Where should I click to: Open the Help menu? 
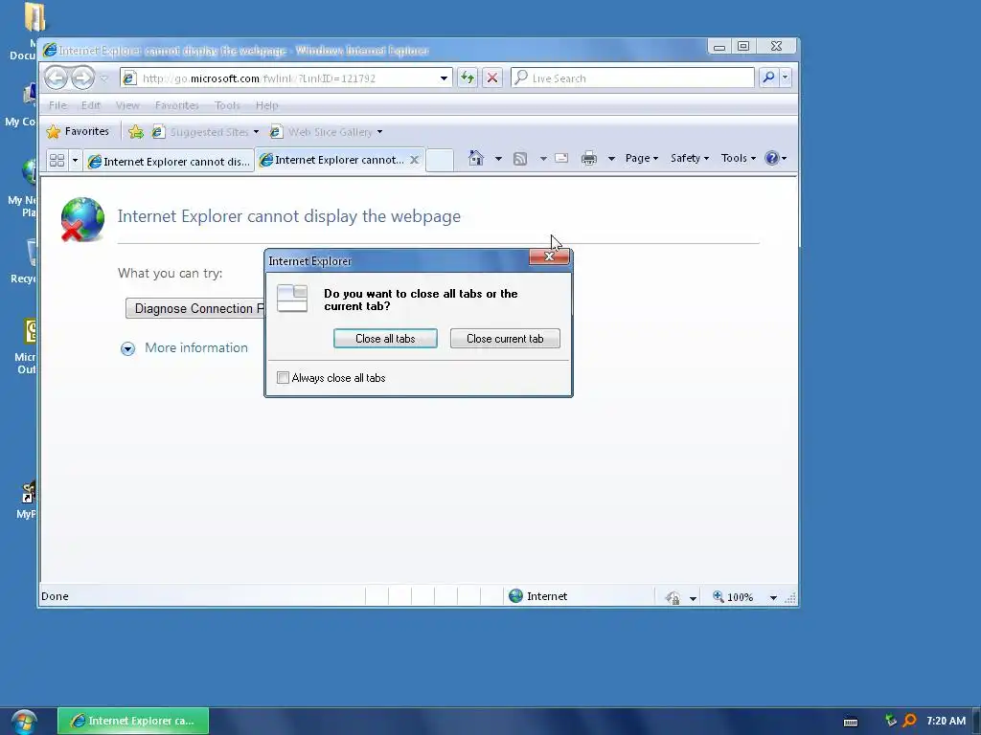266,105
